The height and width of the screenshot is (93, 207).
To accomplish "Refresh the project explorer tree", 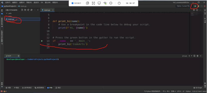I will pos(28,10).
